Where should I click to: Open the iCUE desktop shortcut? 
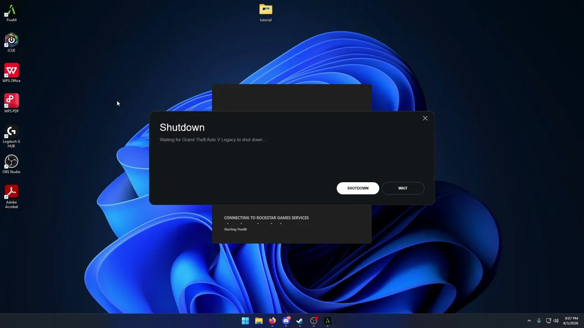[x=11, y=43]
